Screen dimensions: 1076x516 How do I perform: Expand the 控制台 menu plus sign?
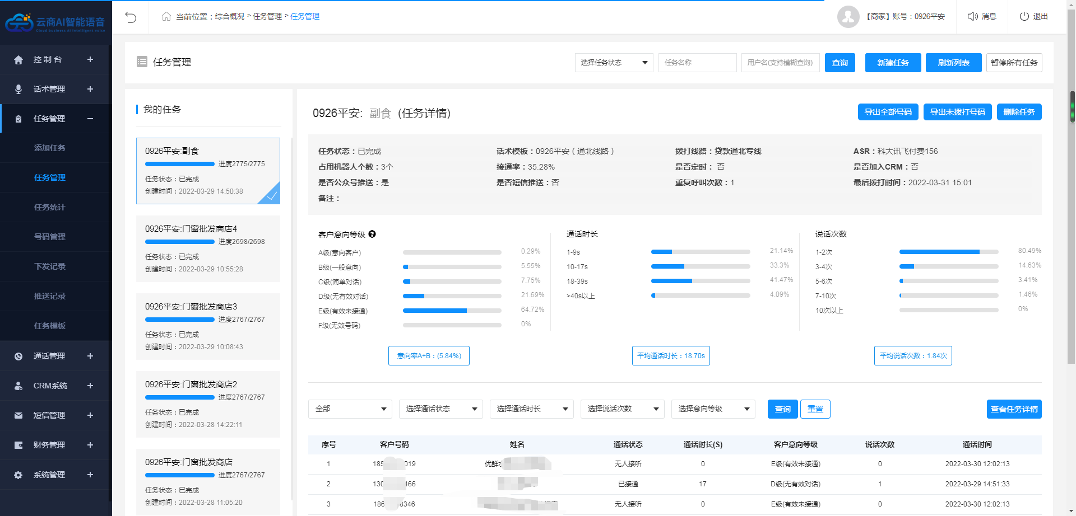coord(90,59)
